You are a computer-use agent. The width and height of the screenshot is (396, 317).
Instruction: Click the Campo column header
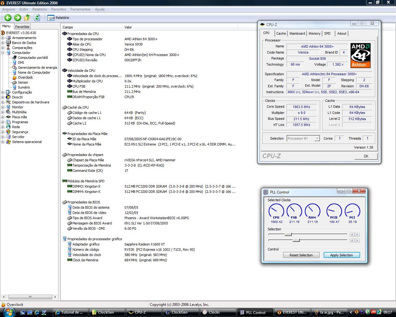click(92, 27)
